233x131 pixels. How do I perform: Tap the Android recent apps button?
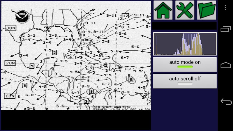click(225, 29)
